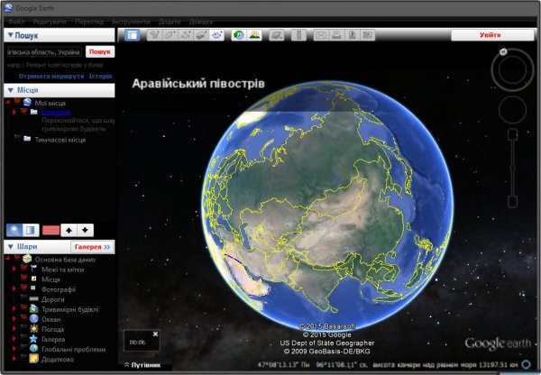The image size is (541, 375).
Task: Open the Галерея button in layers header
Action: (93, 247)
